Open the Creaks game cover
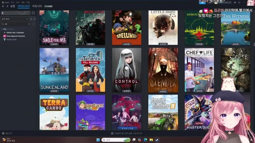The width and height of the screenshot is (255, 143). [x=236, y=70]
